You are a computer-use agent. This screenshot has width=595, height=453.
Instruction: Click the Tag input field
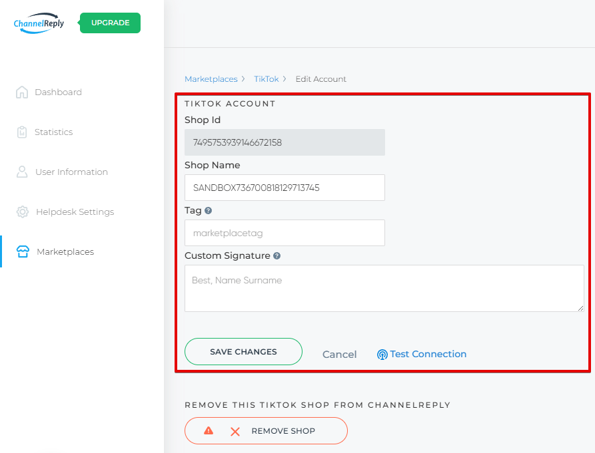tap(285, 233)
